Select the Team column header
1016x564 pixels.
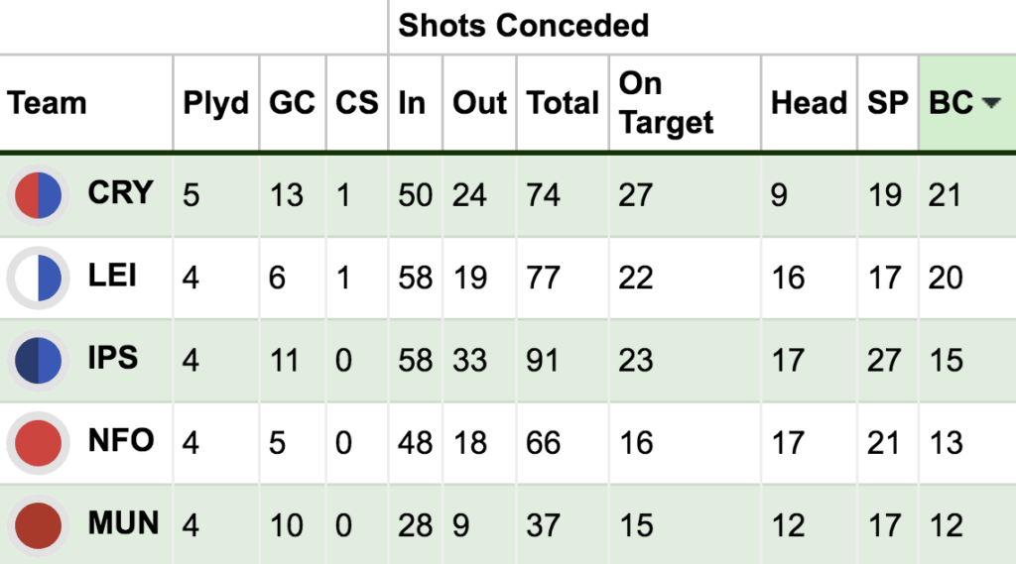pos(47,102)
